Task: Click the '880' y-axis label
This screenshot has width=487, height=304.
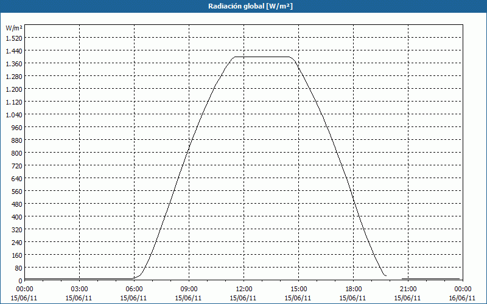Action: click(17, 140)
